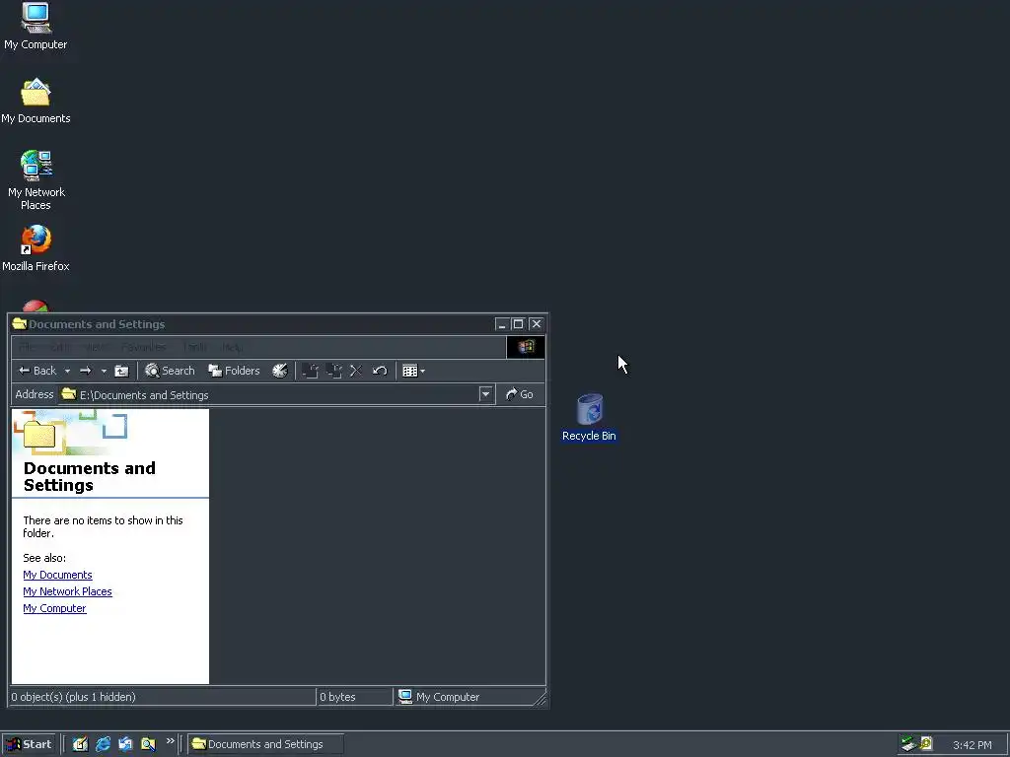This screenshot has width=1010, height=757.
Task: Go Back in the Explorer toolbar
Action: [37, 371]
